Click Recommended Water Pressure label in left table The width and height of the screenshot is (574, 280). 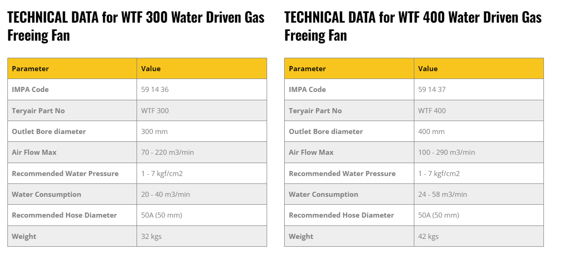click(x=65, y=174)
